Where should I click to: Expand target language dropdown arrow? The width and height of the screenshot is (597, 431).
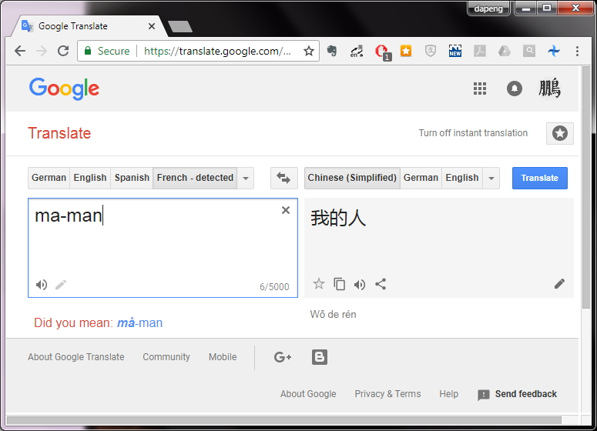491,178
